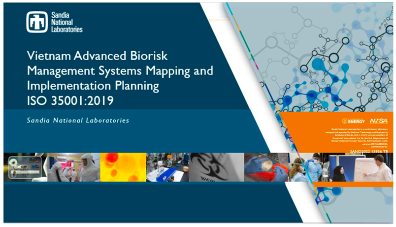Viewport: 396px width, 227px height.
Task: Click the Sandia thunderbird logo icon
Action: tap(37, 22)
